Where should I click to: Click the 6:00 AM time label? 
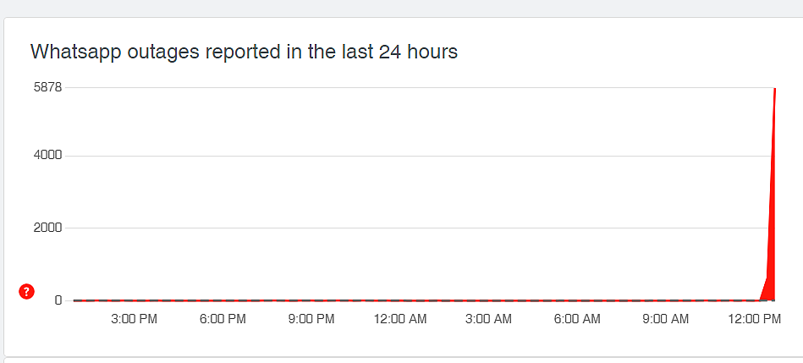pyautogui.click(x=577, y=320)
